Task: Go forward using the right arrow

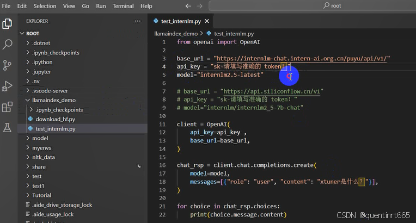Action: pos(199,6)
